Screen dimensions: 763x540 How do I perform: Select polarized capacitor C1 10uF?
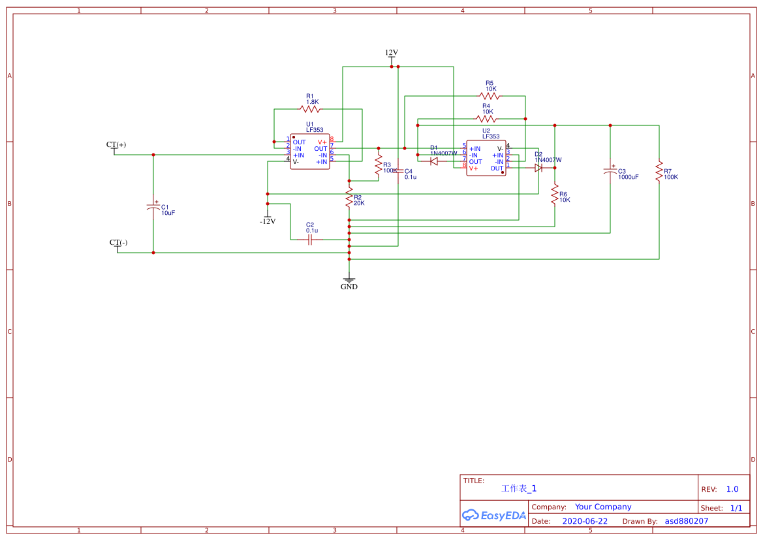click(152, 207)
